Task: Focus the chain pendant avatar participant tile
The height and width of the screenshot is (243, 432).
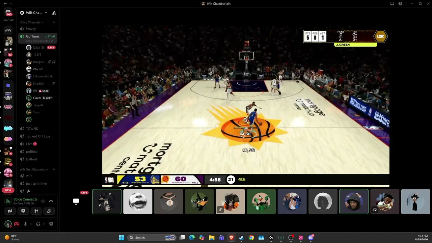Action: (x=168, y=201)
